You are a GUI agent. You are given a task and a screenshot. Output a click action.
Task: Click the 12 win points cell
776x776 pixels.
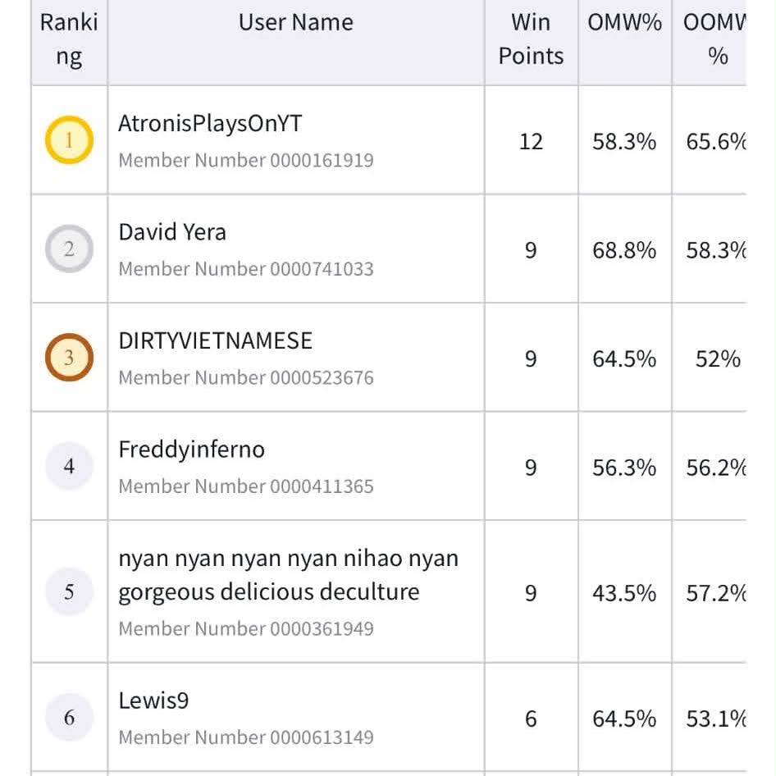coord(531,142)
